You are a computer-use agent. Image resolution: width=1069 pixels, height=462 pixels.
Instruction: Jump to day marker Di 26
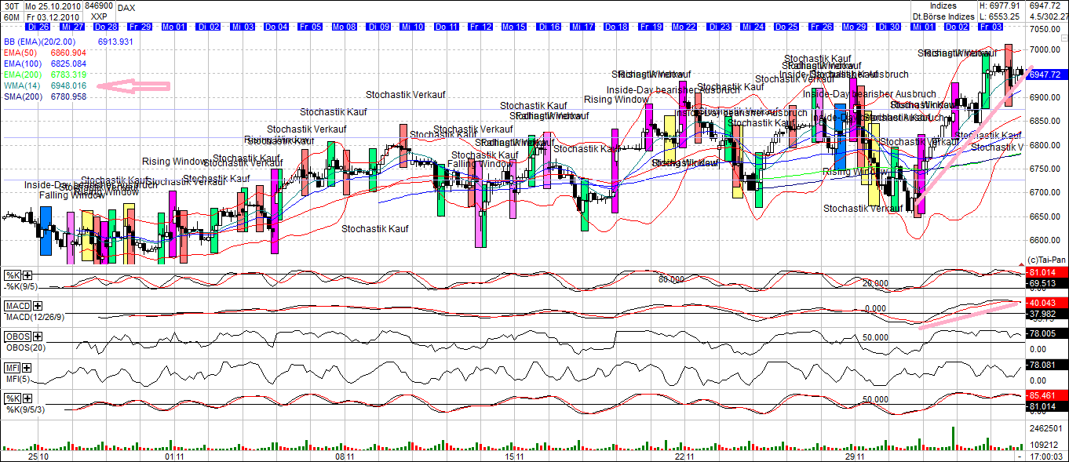pos(37,27)
